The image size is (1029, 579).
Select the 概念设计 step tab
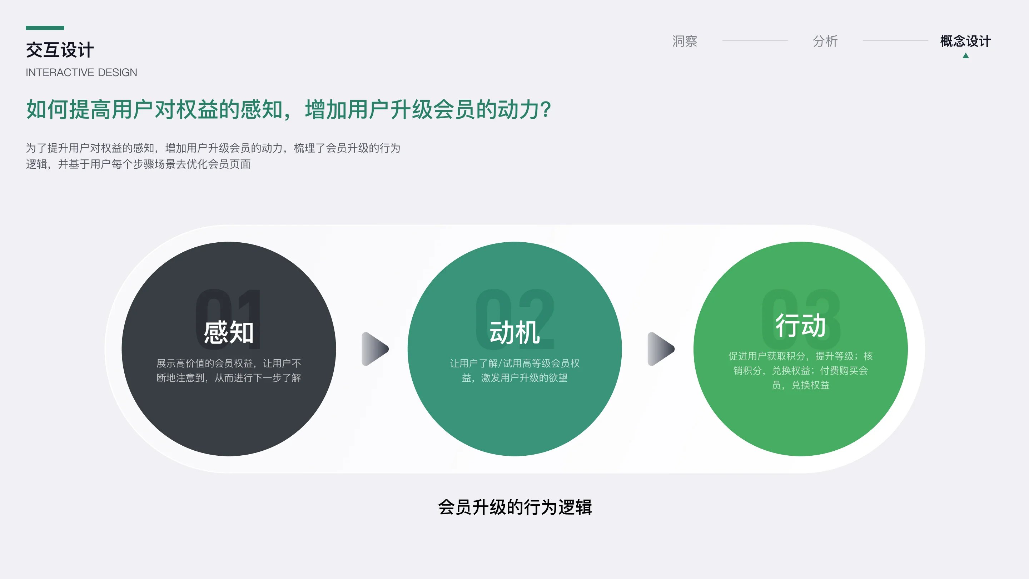tap(965, 41)
